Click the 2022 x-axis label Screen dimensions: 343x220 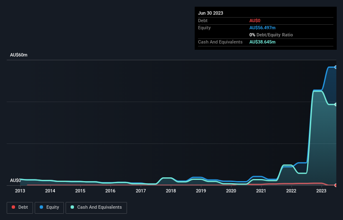tap(291, 191)
